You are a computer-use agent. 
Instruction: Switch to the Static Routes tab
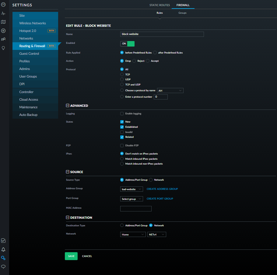click(160, 5)
